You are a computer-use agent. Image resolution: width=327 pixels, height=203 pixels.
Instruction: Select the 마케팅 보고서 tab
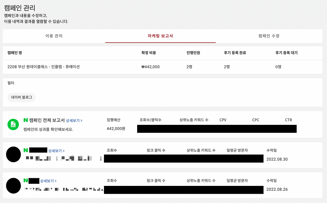160,36
